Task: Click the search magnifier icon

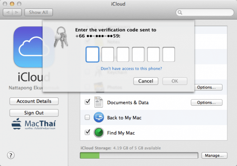Action: [180, 12]
